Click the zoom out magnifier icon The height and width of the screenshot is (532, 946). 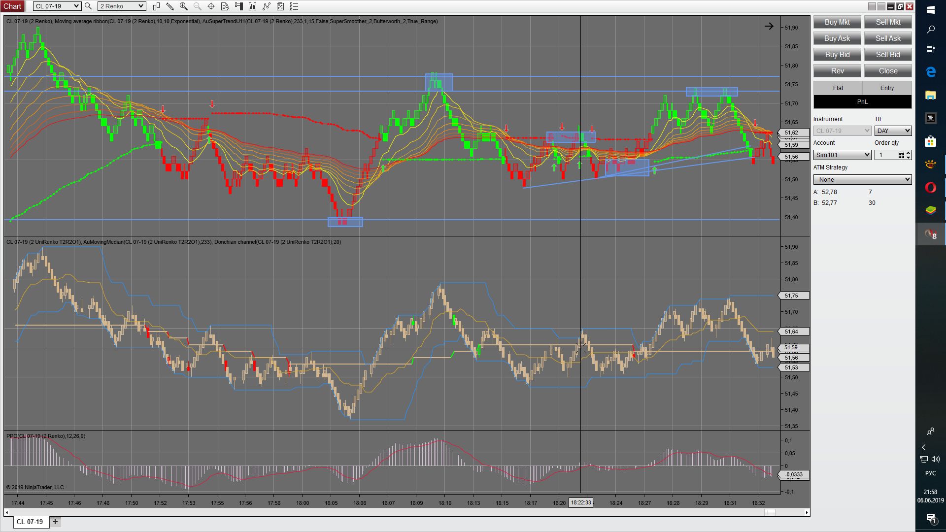(198, 6)
